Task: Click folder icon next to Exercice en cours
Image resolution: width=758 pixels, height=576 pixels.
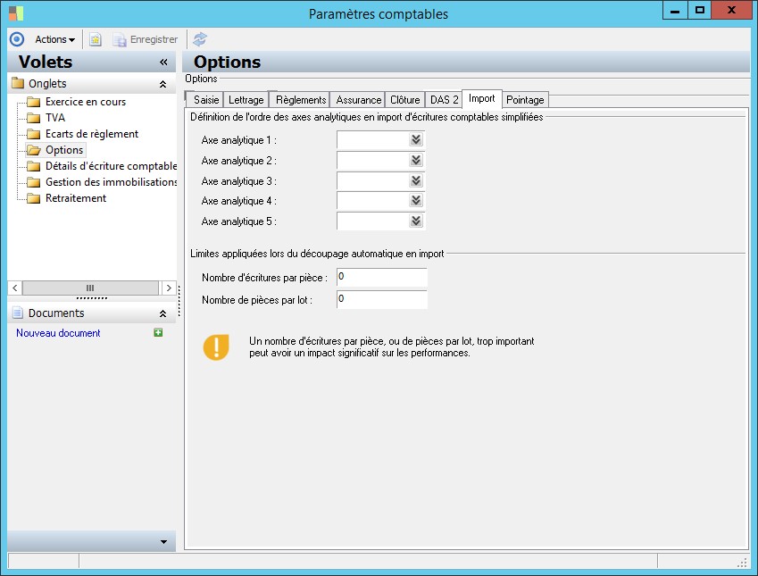Action: (x=33, y=102)
